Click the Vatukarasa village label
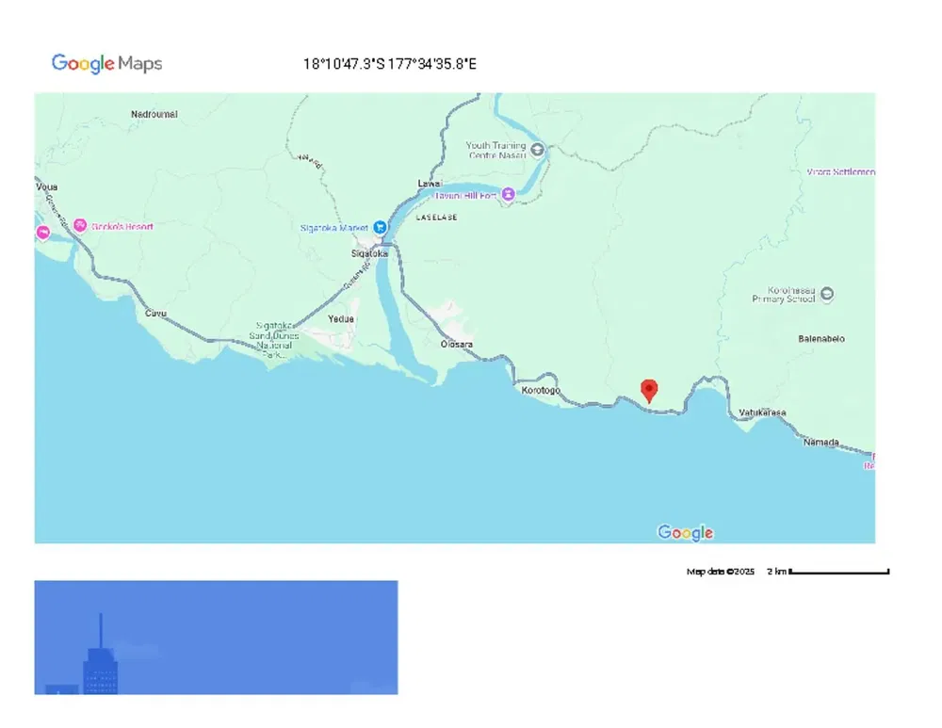The height and width of the screenshot is (728, 942). click(x=762, y=413)
